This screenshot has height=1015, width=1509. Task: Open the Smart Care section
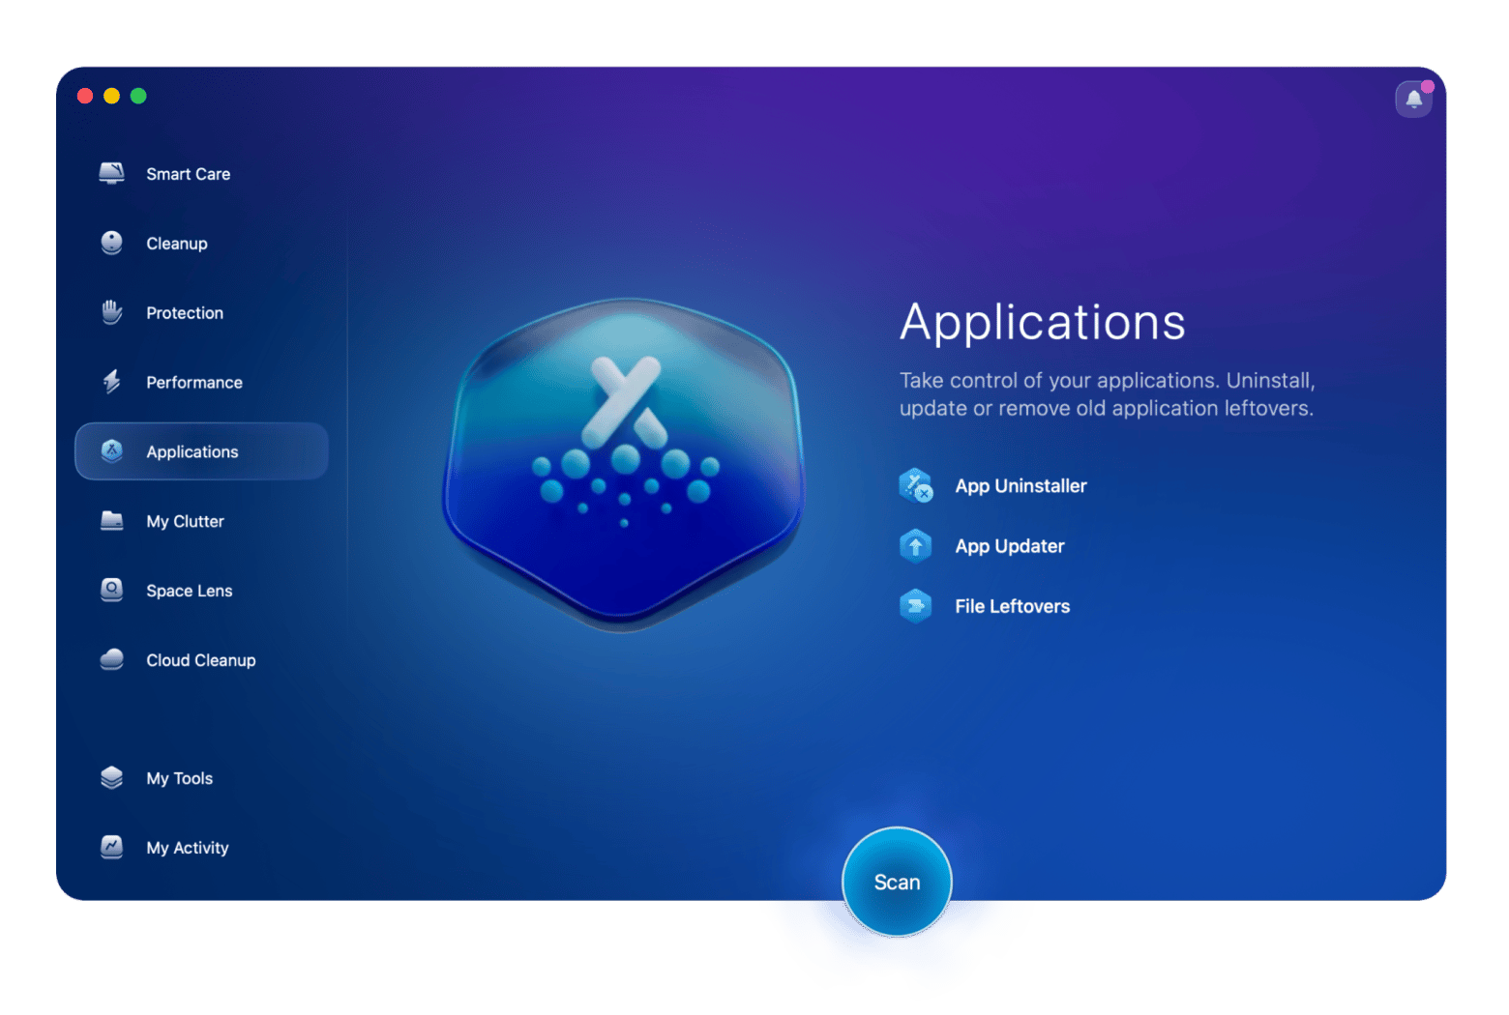189,174
